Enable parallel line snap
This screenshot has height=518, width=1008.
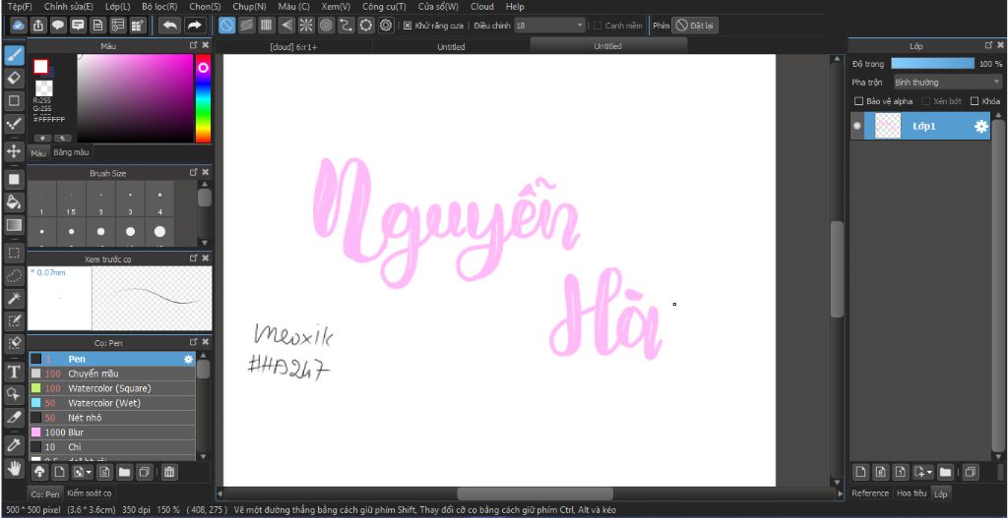click(246, 26)
